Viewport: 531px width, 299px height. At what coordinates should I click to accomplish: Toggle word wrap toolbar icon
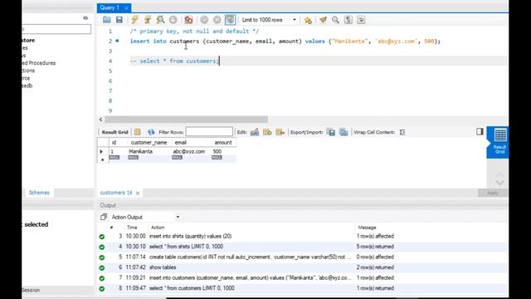(x=361, y=20)
